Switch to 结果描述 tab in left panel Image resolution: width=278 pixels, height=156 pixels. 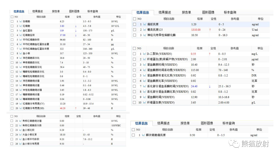[38, 11]
